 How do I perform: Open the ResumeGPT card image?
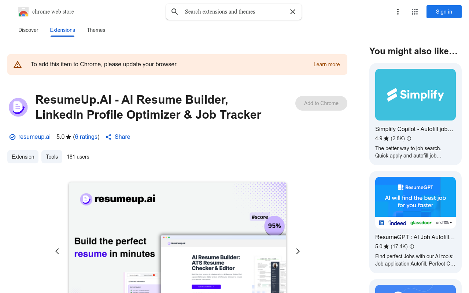click(x=416, y=203)
